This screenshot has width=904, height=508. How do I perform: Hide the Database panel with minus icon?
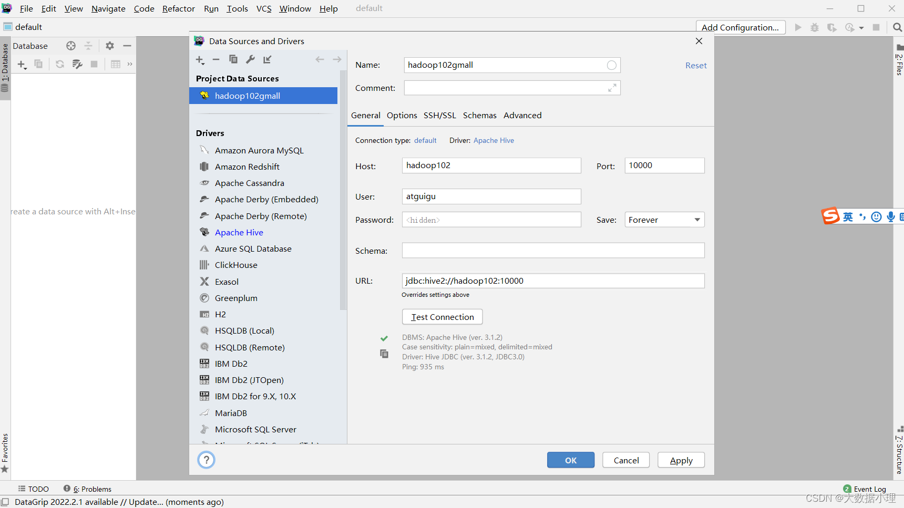(x=127, y=46)
